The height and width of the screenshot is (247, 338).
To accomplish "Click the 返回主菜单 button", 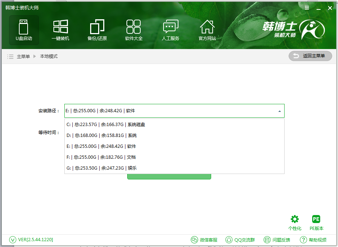I will tap(310, 56).
